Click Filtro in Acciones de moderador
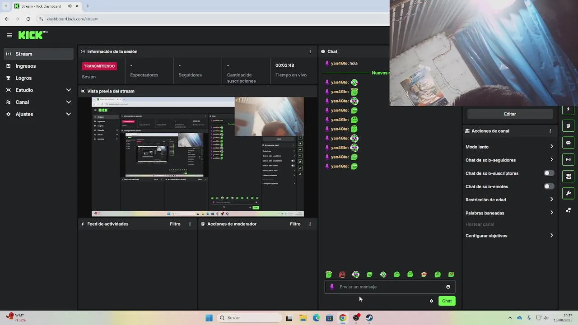Image resolution: width=578 pixels, height=325 pixels. tap(295, 224)
